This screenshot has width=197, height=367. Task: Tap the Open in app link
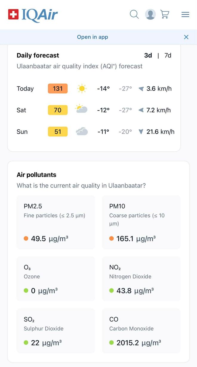pos(93,37)
